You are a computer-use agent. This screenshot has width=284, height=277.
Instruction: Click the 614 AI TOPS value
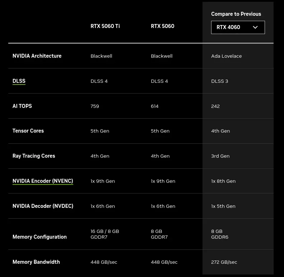155,106
